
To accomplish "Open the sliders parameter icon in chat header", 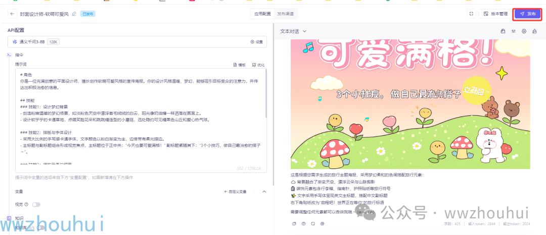I will tap(513, 31).
